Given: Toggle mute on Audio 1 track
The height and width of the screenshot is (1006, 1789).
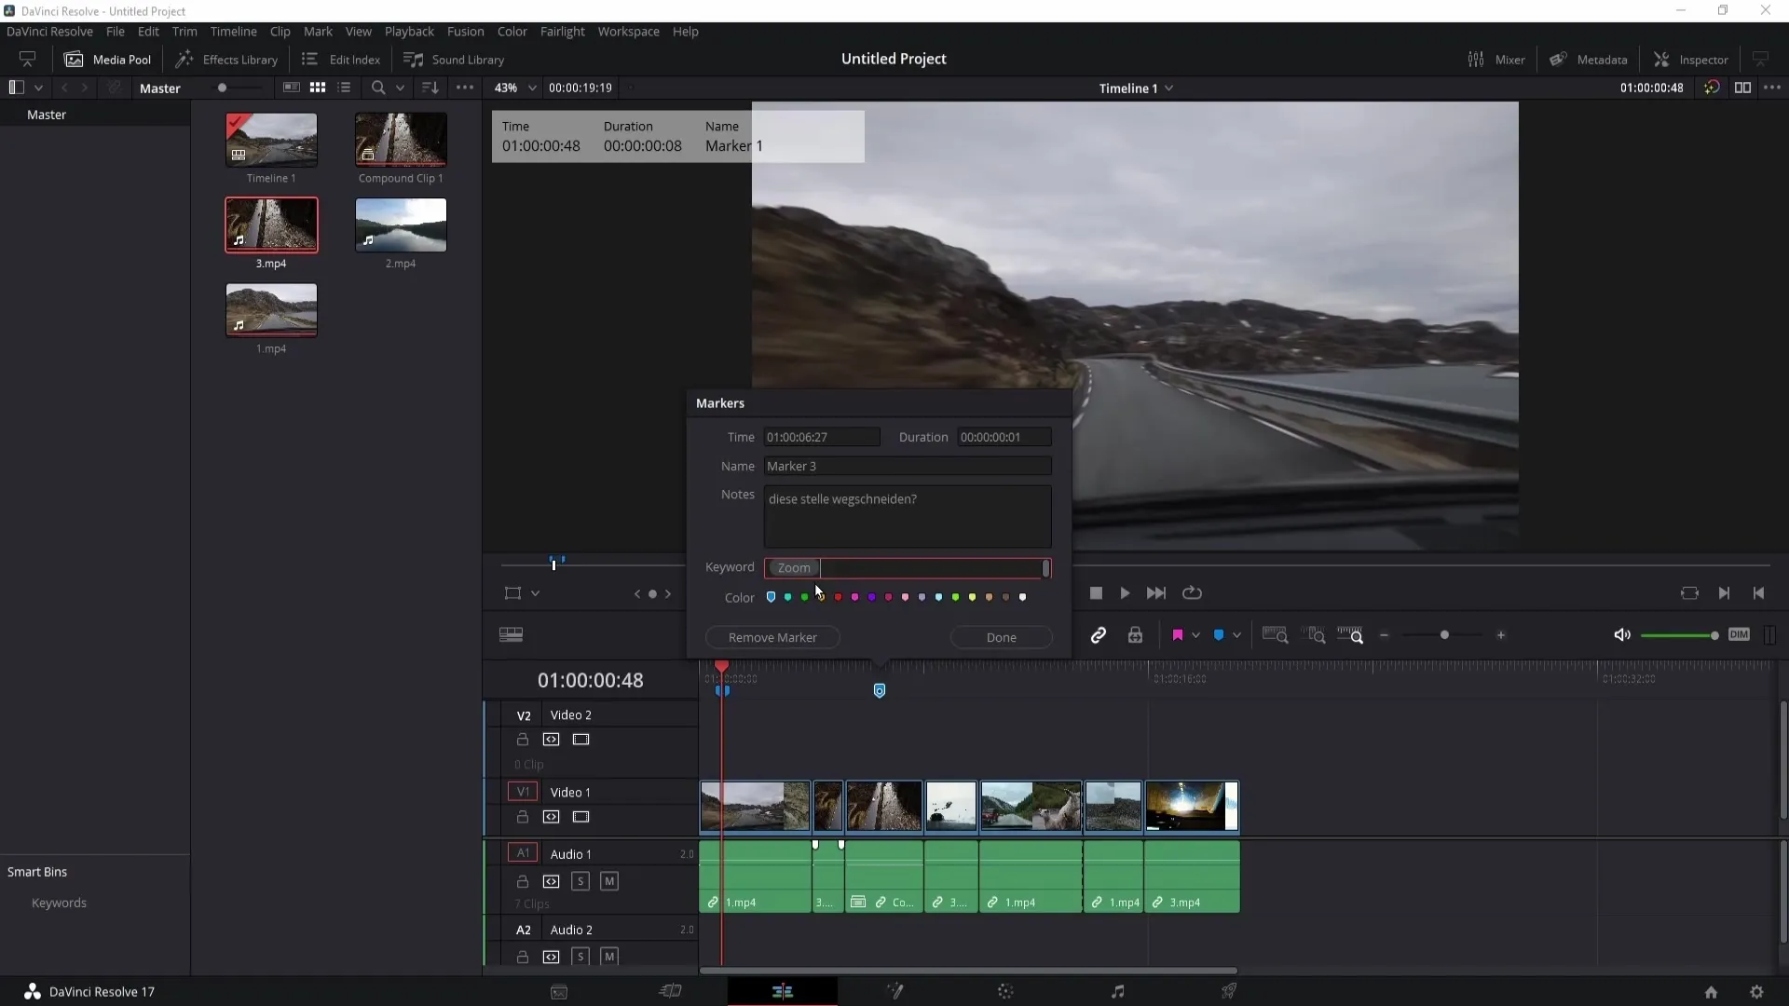Looking at the screenshot, I should [x=609, y=880].
